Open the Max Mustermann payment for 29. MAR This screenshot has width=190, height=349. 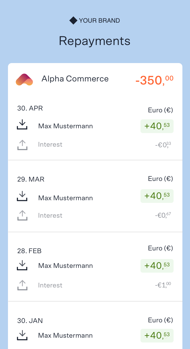(x=65, y=198)
